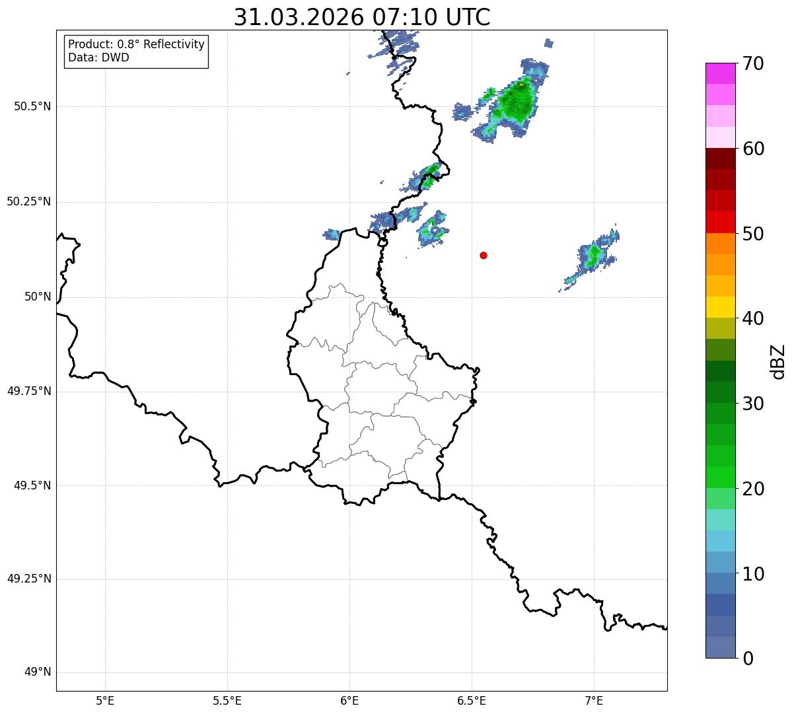
Task: Click the '49°N' latitude label
Action: click(38, 672)
